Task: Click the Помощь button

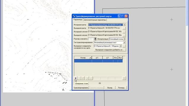Action: [121, 88]
